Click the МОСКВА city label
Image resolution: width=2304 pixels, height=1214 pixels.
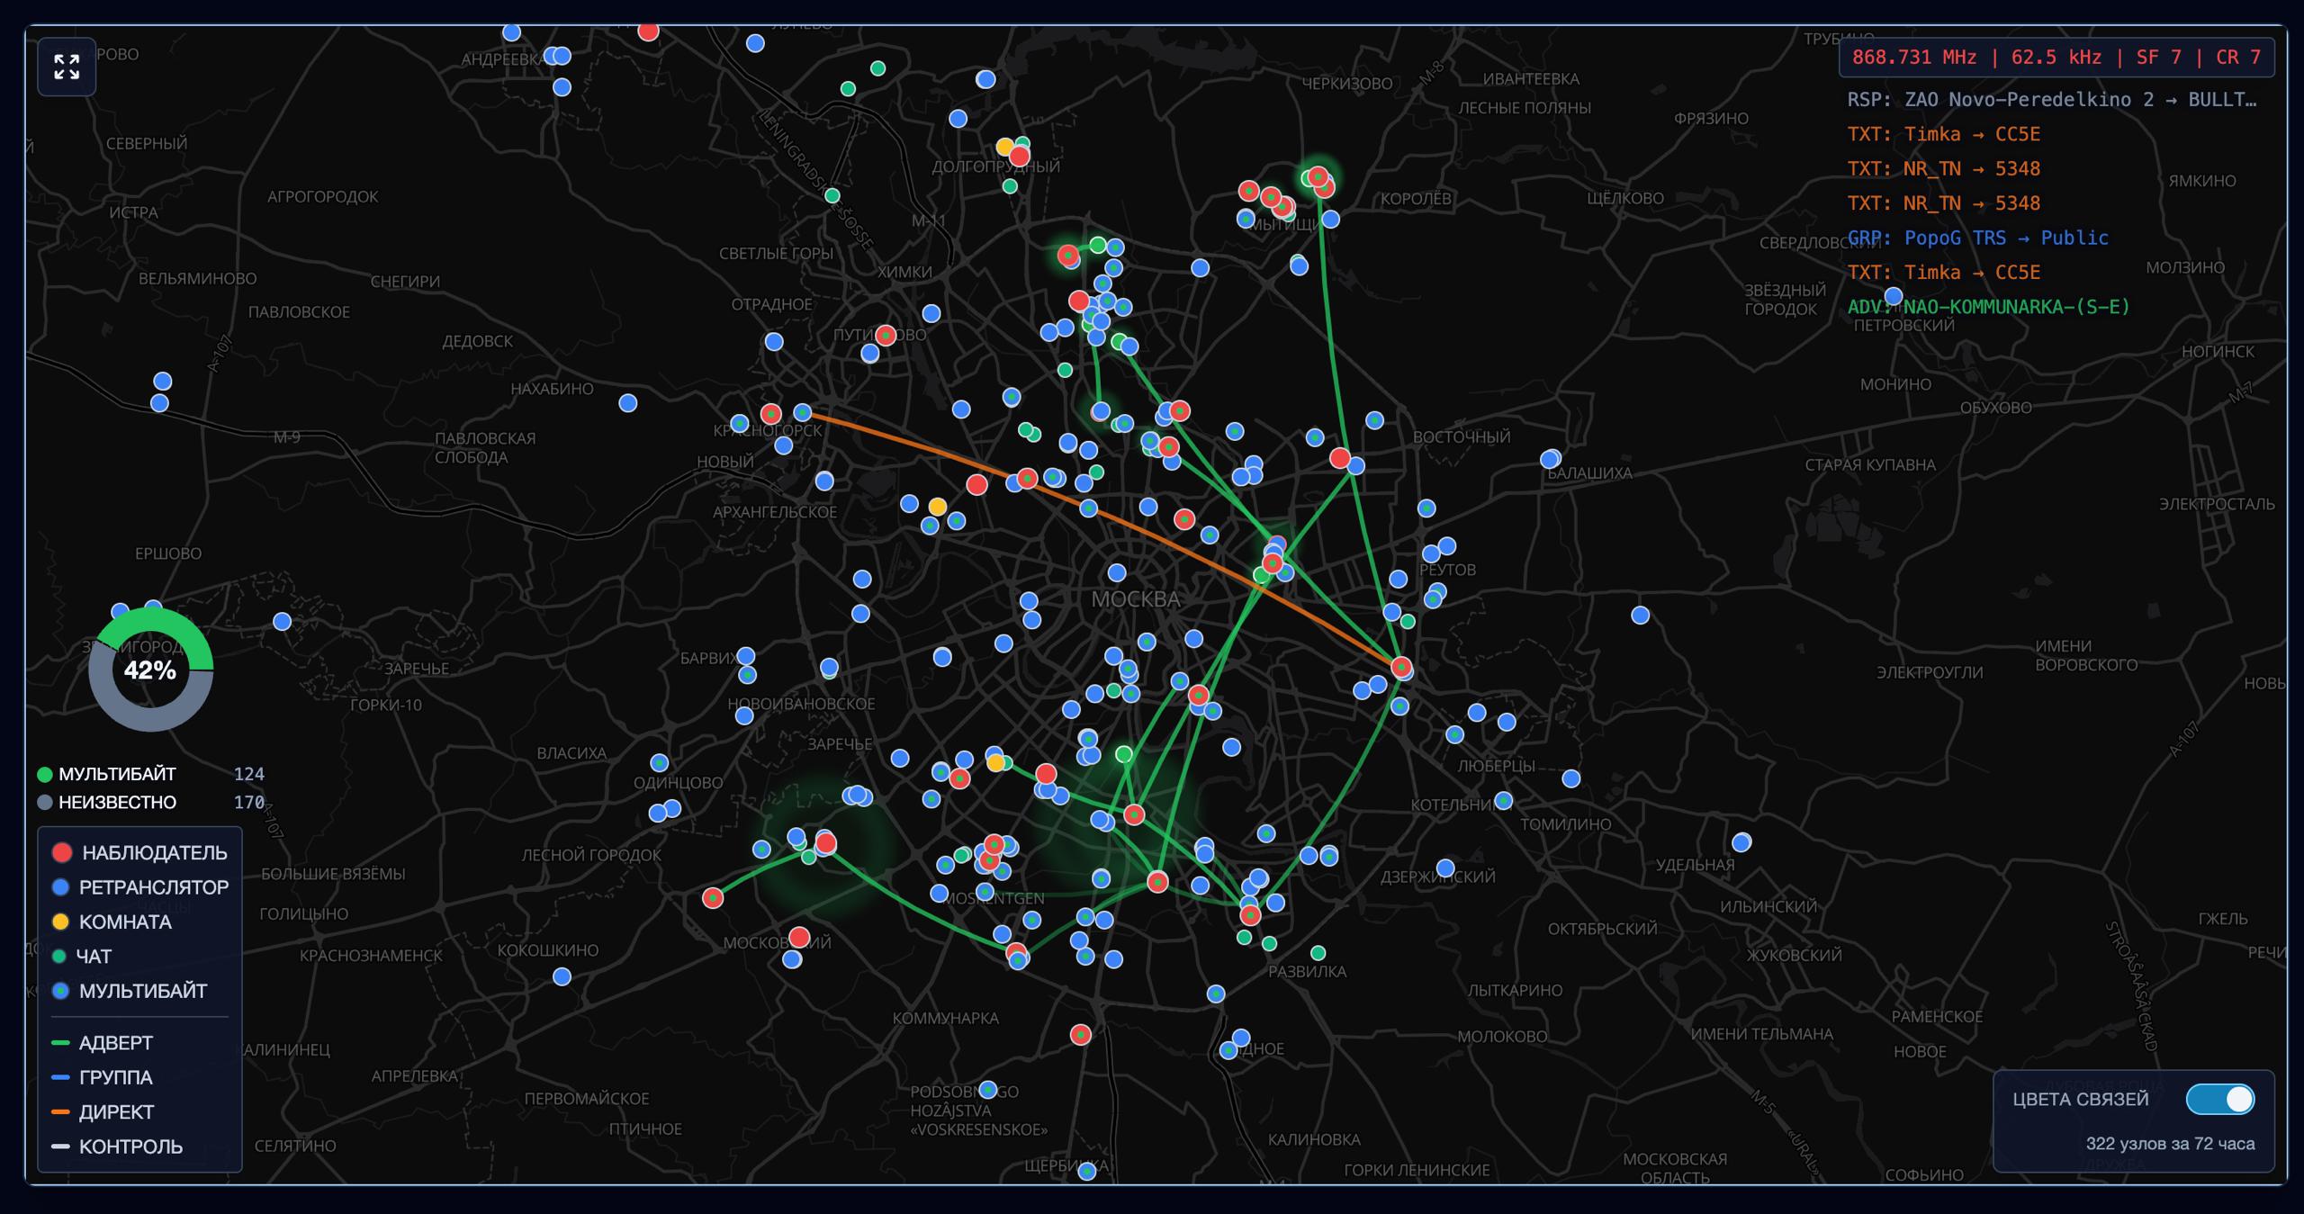point(1135,599)
